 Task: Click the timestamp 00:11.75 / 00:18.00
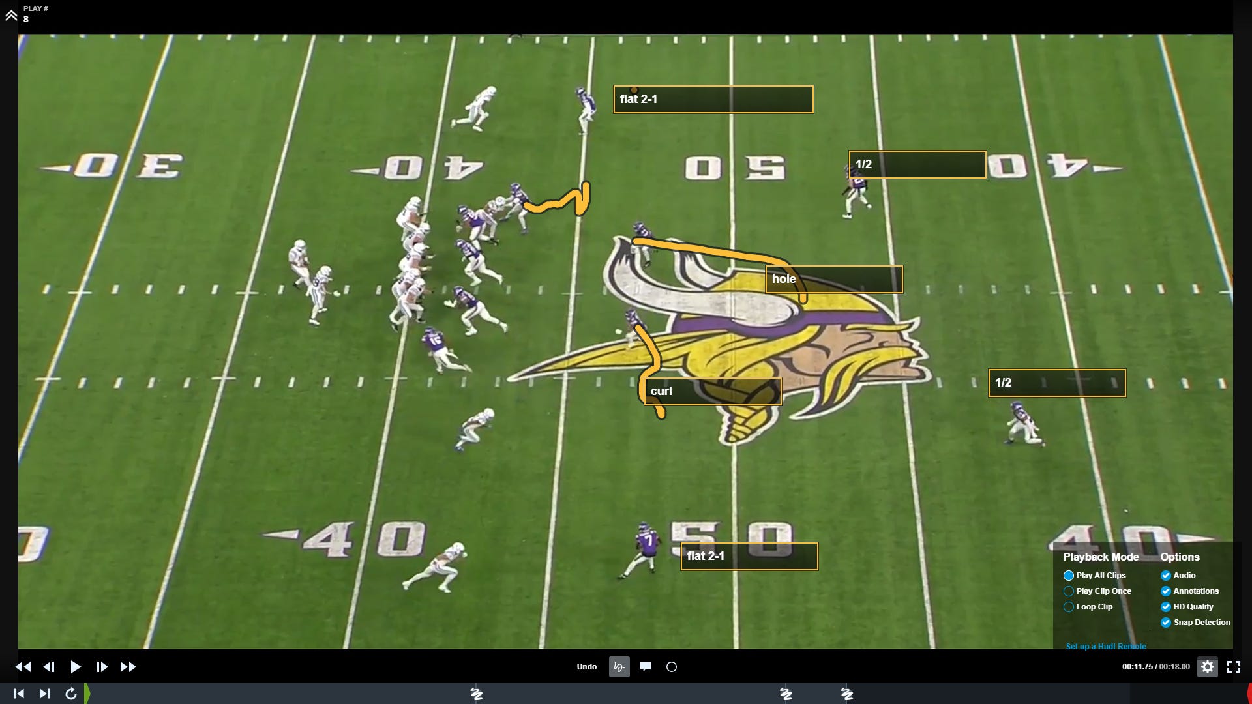coord(1156,667)
